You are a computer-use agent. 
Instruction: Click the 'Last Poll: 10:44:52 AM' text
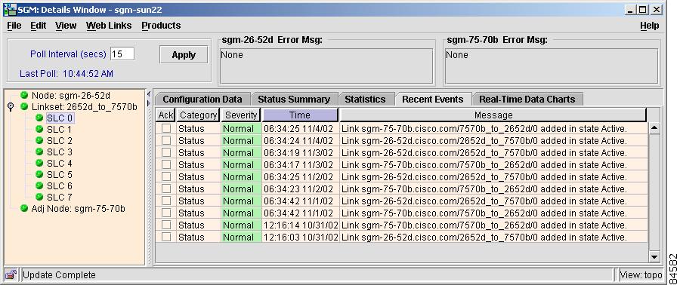[66, 74]
